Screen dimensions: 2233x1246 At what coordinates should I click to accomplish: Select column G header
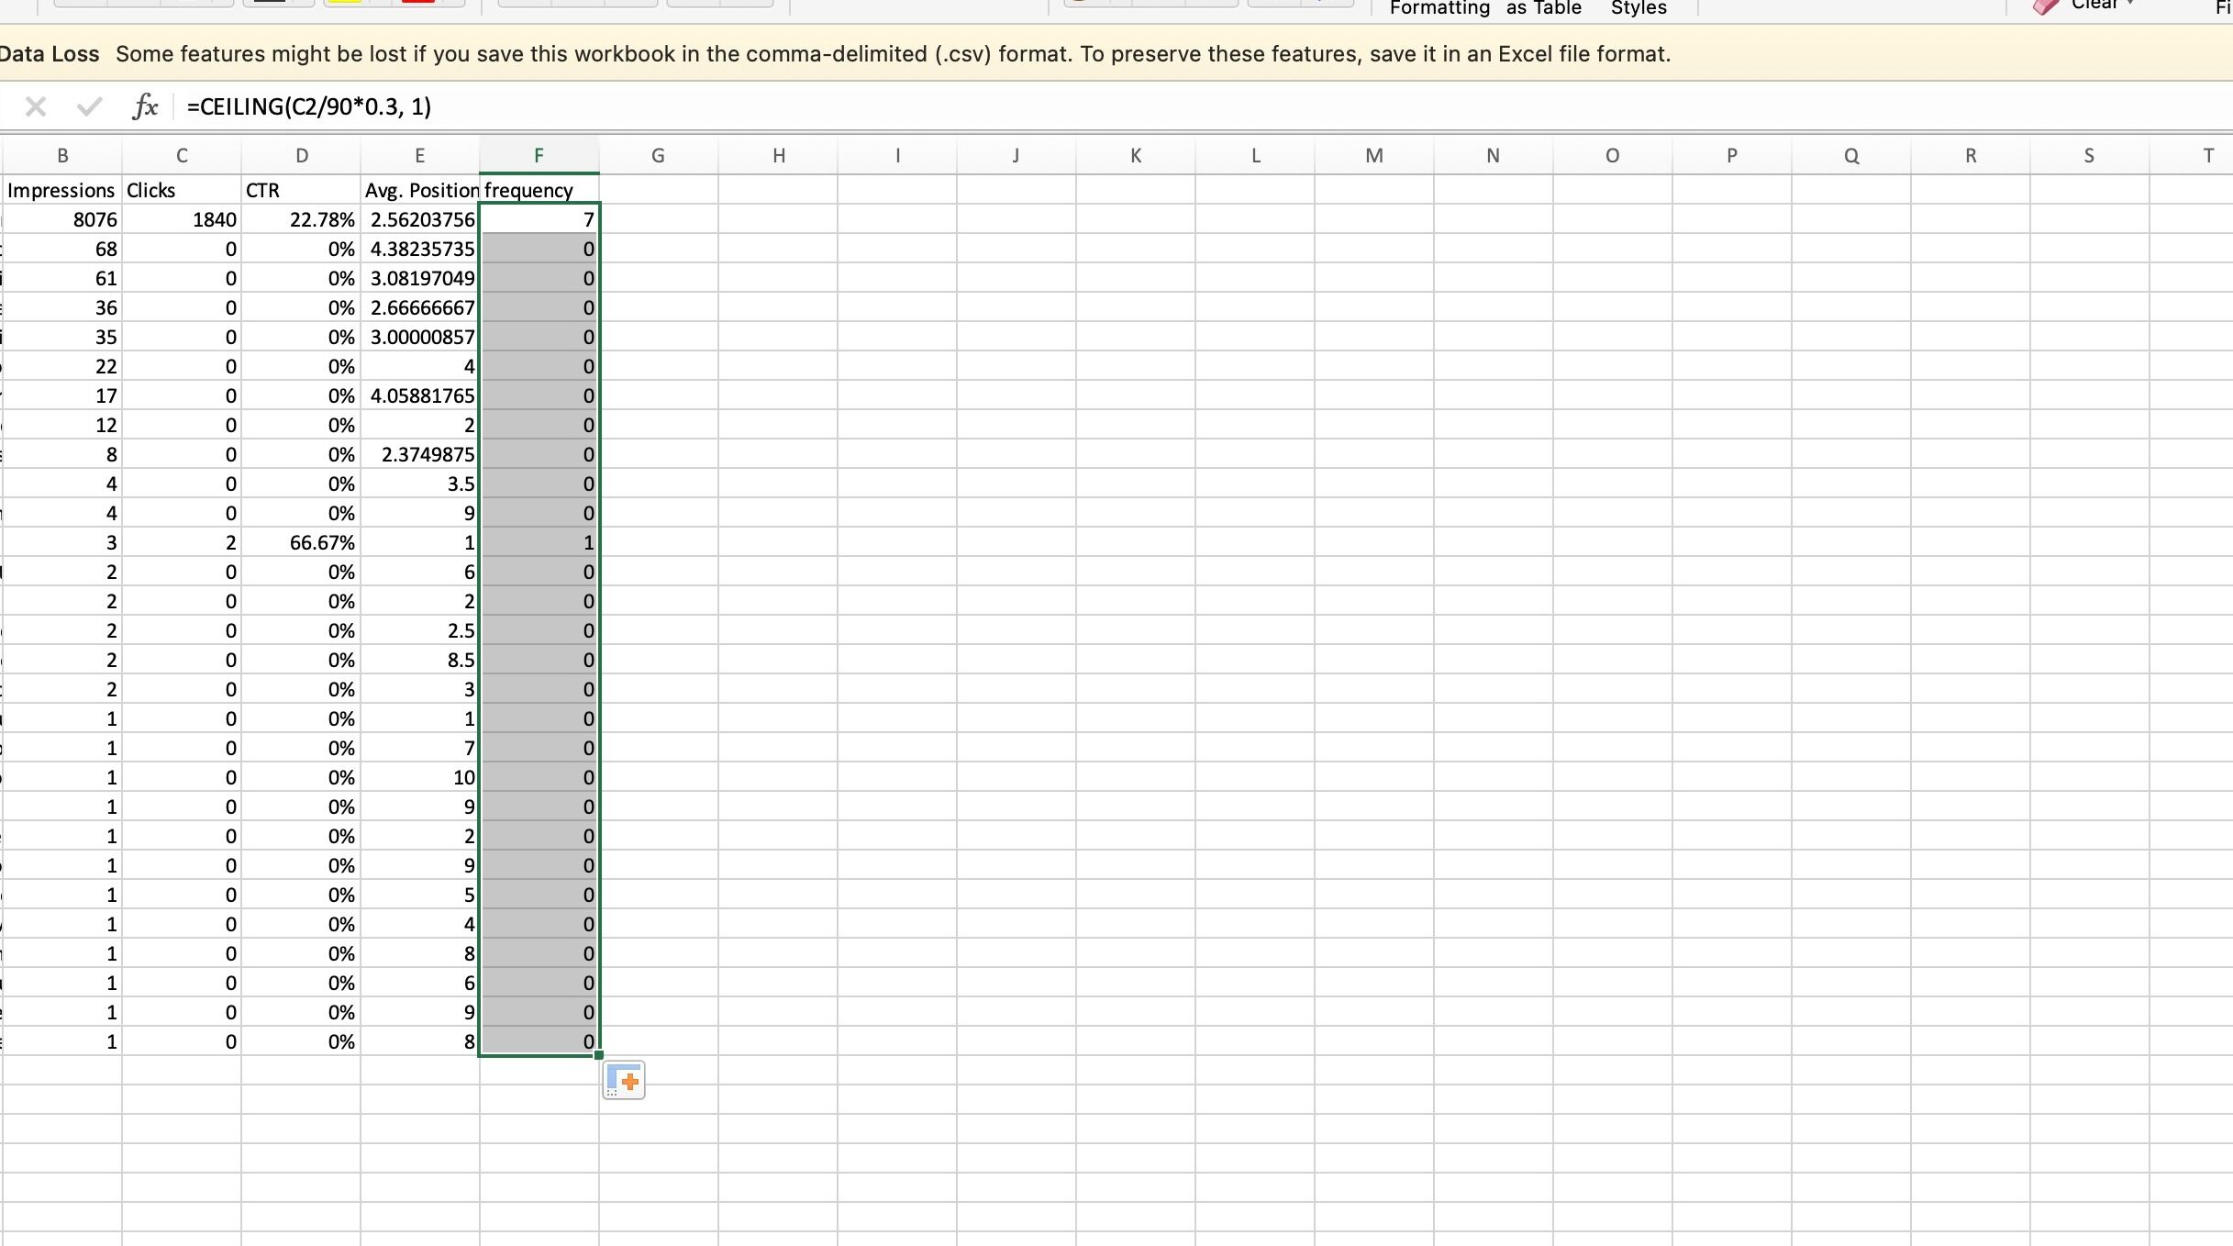click(x=659, y=156)
